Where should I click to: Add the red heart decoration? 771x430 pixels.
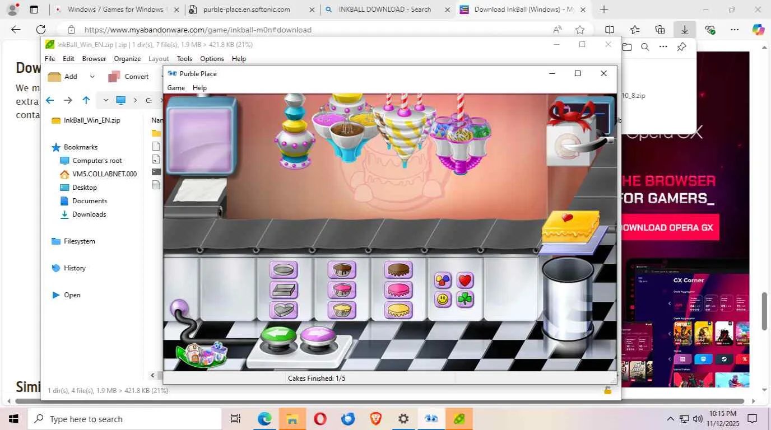tap(465, 280)
